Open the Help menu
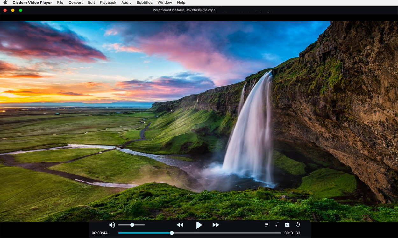The width and height of the screenshot is (398, 238). click(181, 3)
